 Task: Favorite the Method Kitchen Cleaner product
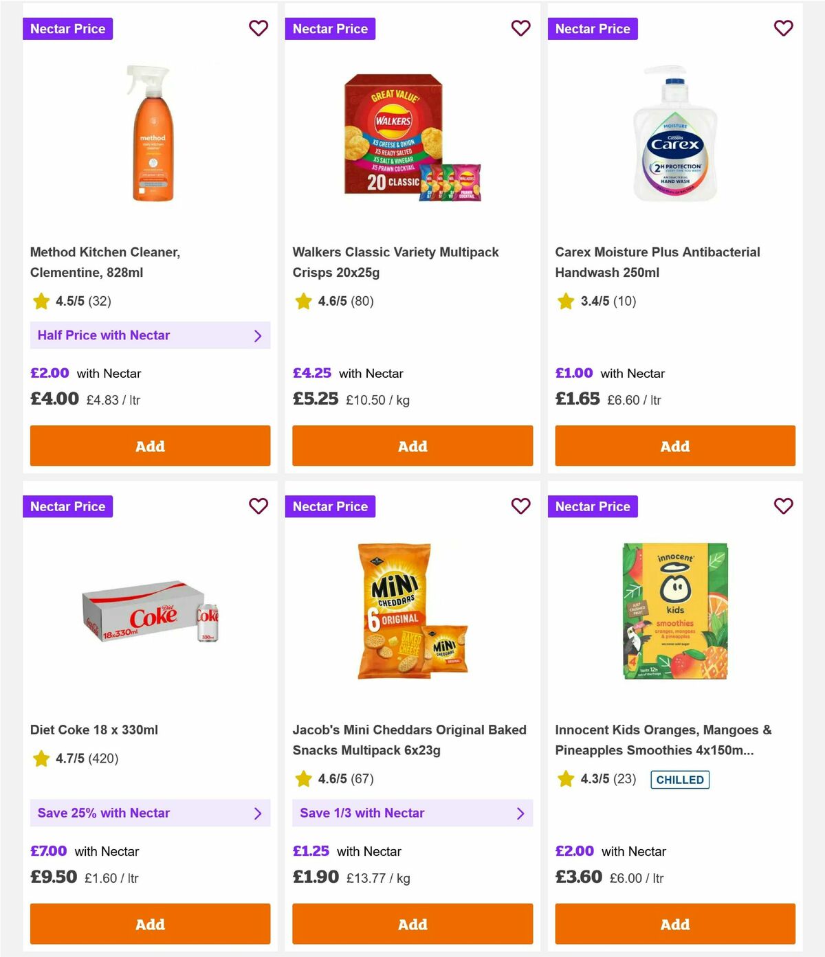click(258, 28)
